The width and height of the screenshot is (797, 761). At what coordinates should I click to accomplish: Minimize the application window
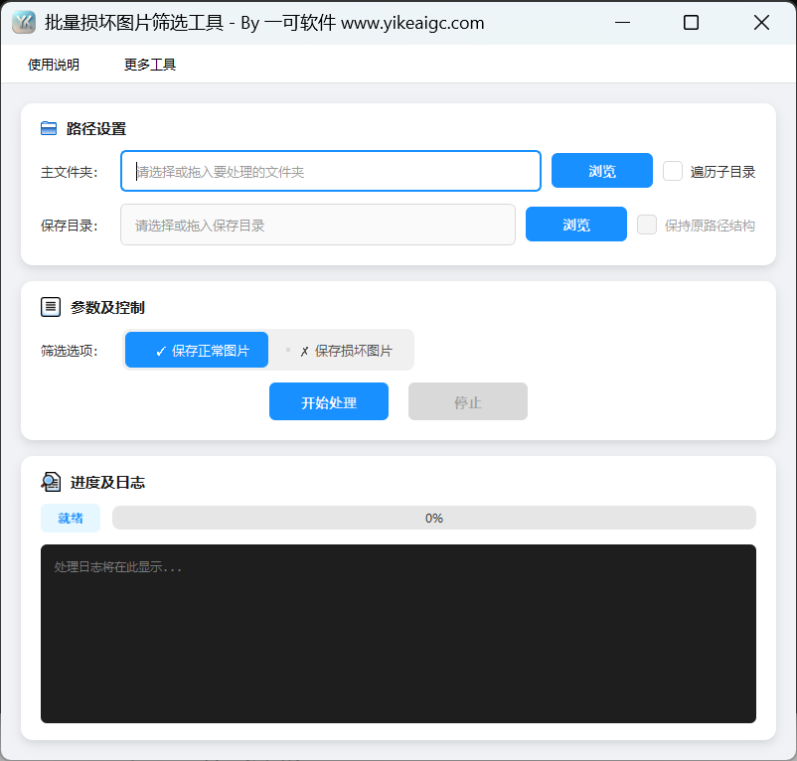(622, 22)
